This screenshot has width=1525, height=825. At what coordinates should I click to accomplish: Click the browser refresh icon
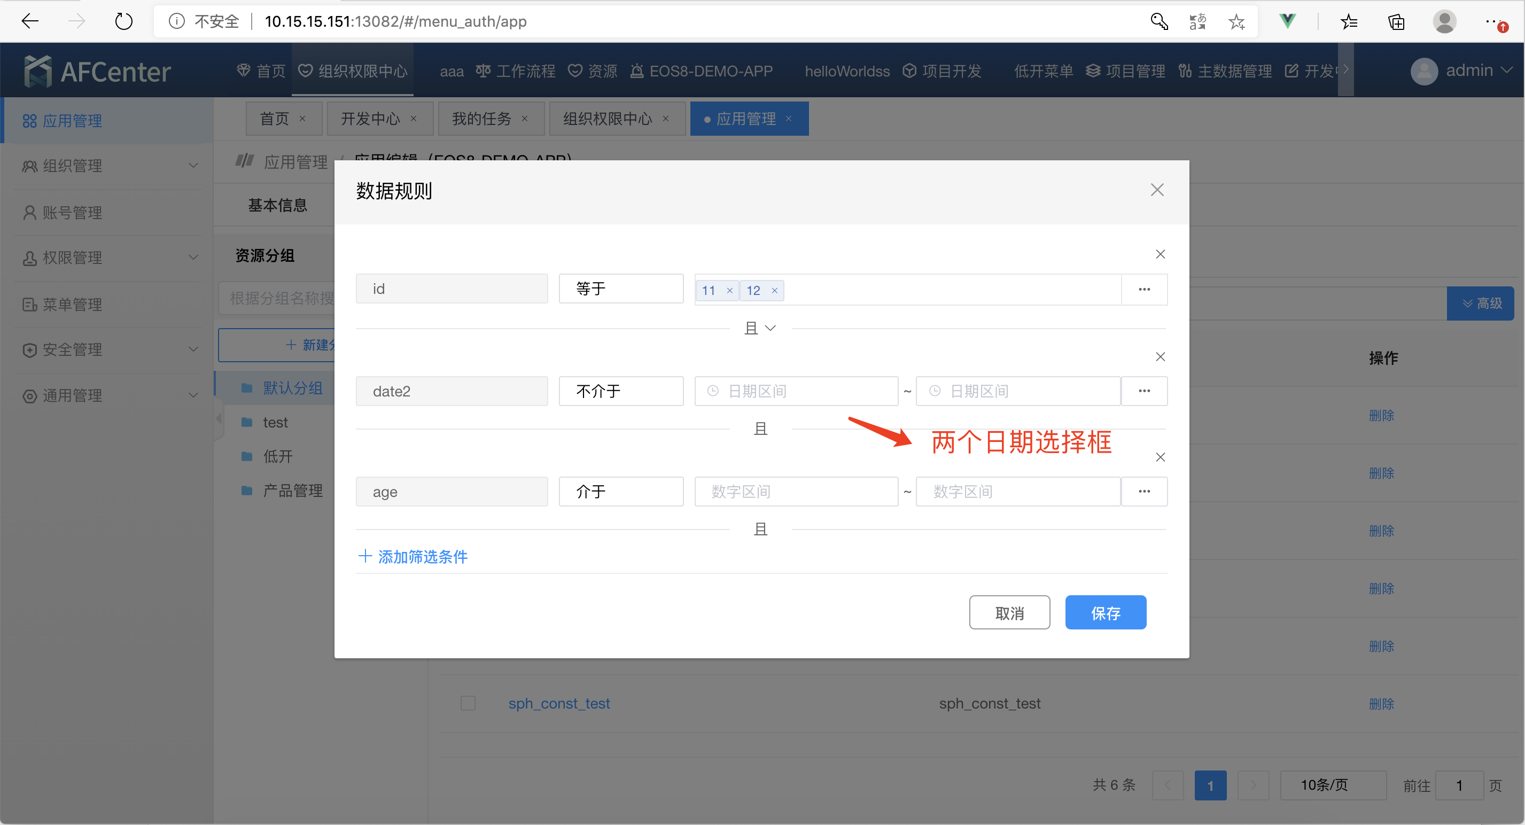[123, 22]
